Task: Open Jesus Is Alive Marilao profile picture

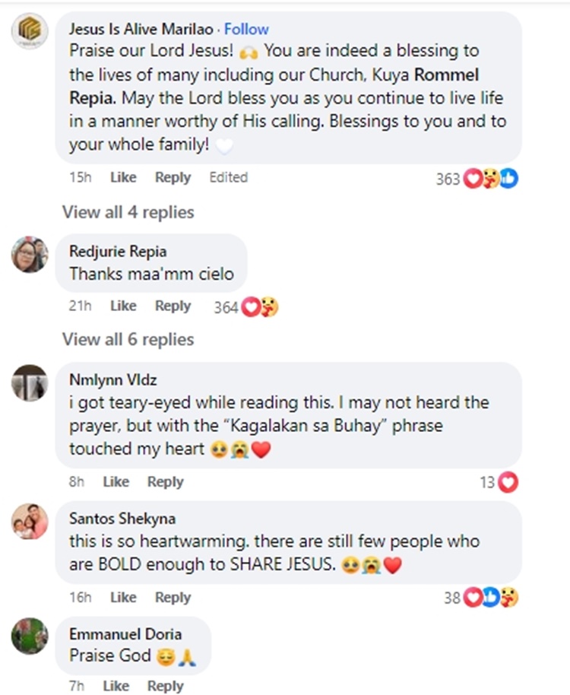Action: point(30,33)
